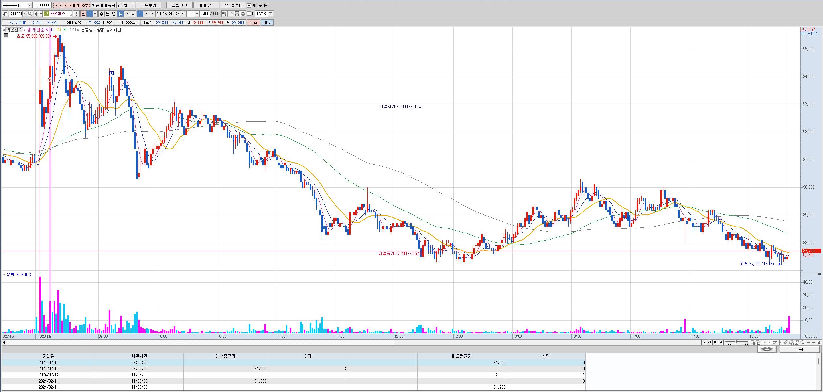The width and height of the screenshot is (823, 392).
Task: Click the calendar icon beside 02/16 date
Action: [271, 14]
